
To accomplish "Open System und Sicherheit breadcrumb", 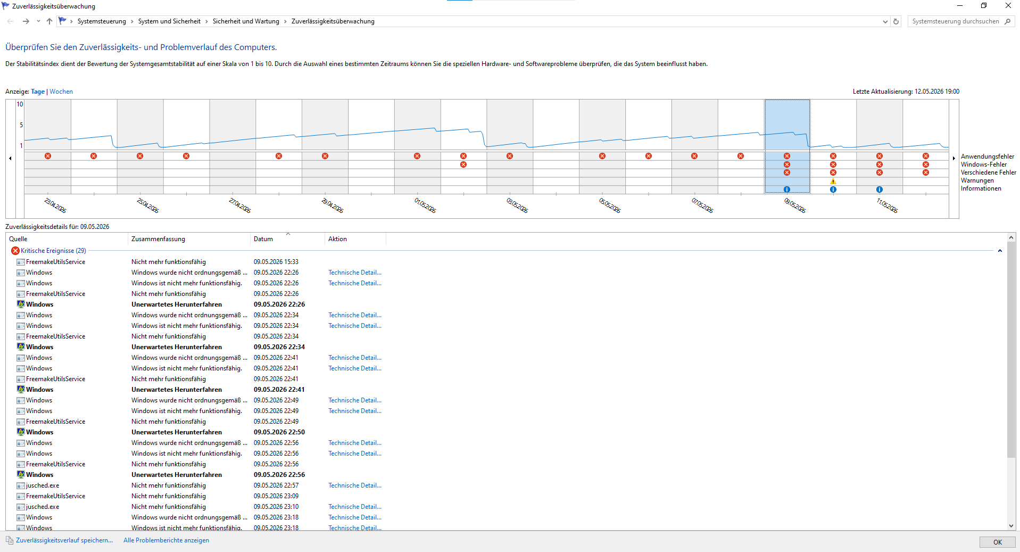I will pos(169,21).
